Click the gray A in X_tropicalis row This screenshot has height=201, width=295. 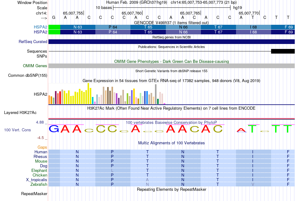(x=147, y=180)
